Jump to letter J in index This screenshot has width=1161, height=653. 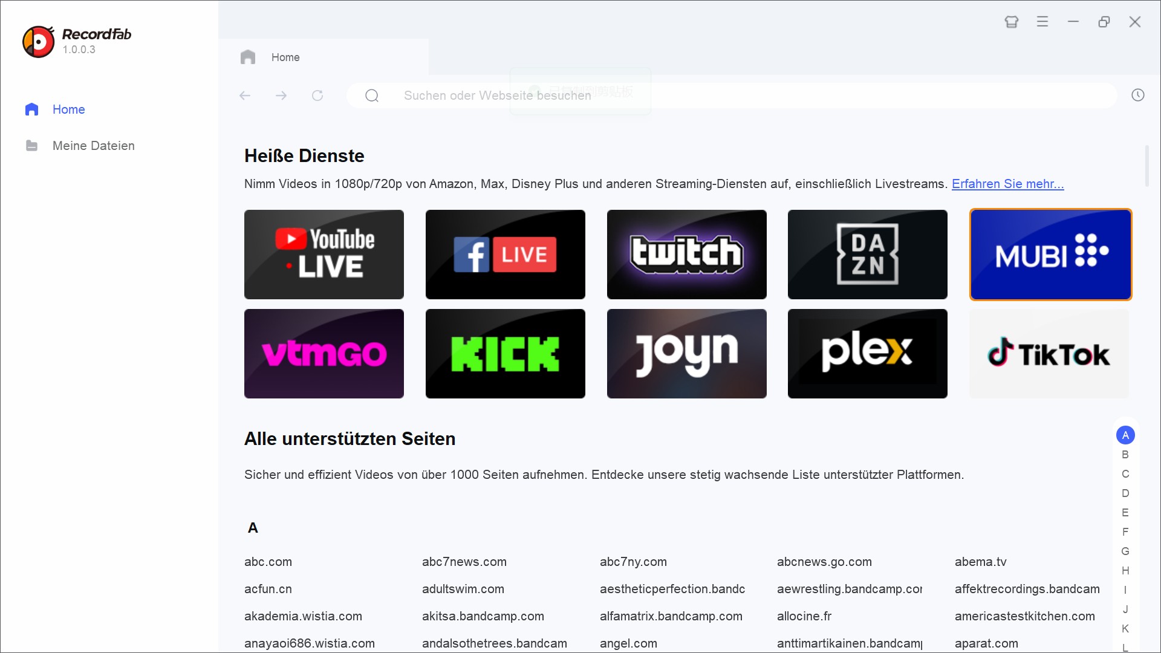pyautogui.click(x=1125, y=609)
